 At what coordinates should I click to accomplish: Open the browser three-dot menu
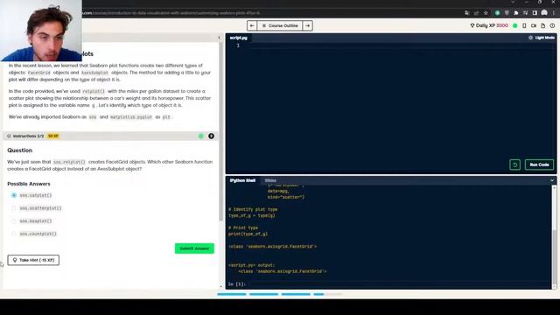[x=554, y=13]
